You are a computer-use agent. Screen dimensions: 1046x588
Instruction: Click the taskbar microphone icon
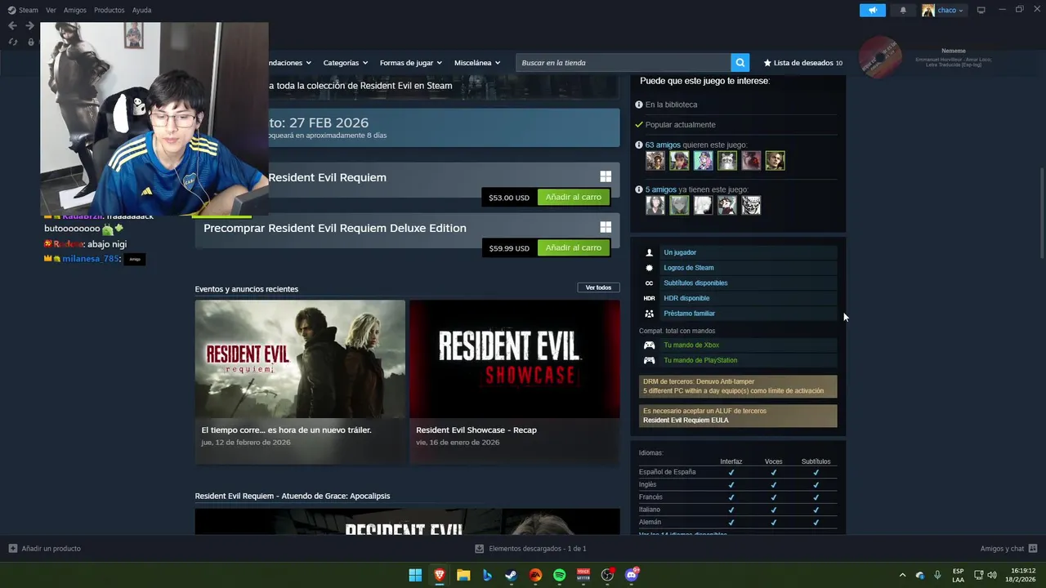point(937,575)
